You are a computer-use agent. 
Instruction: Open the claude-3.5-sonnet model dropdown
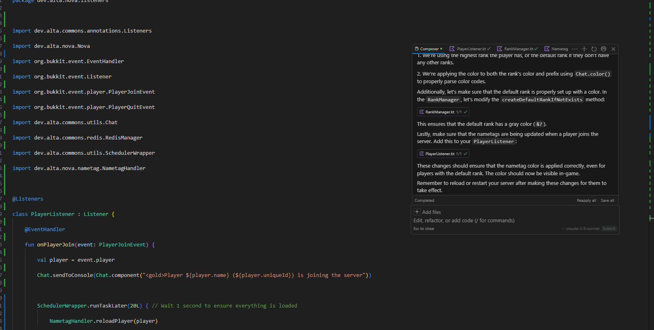(581, 229)
